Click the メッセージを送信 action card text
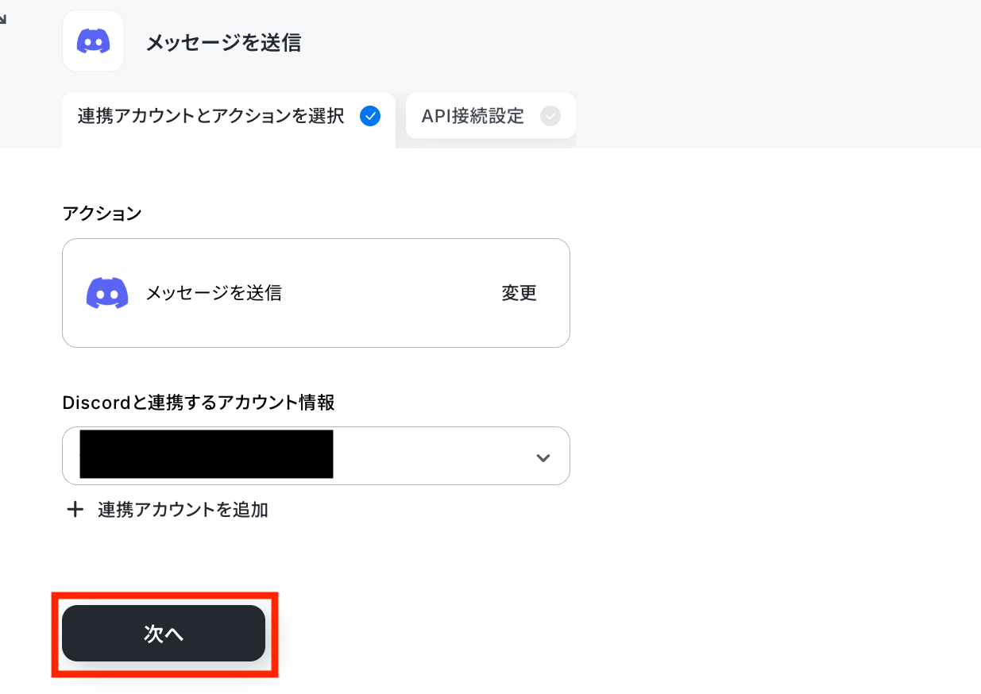Screen dimensions: 981x694 [x=214, y=293]
